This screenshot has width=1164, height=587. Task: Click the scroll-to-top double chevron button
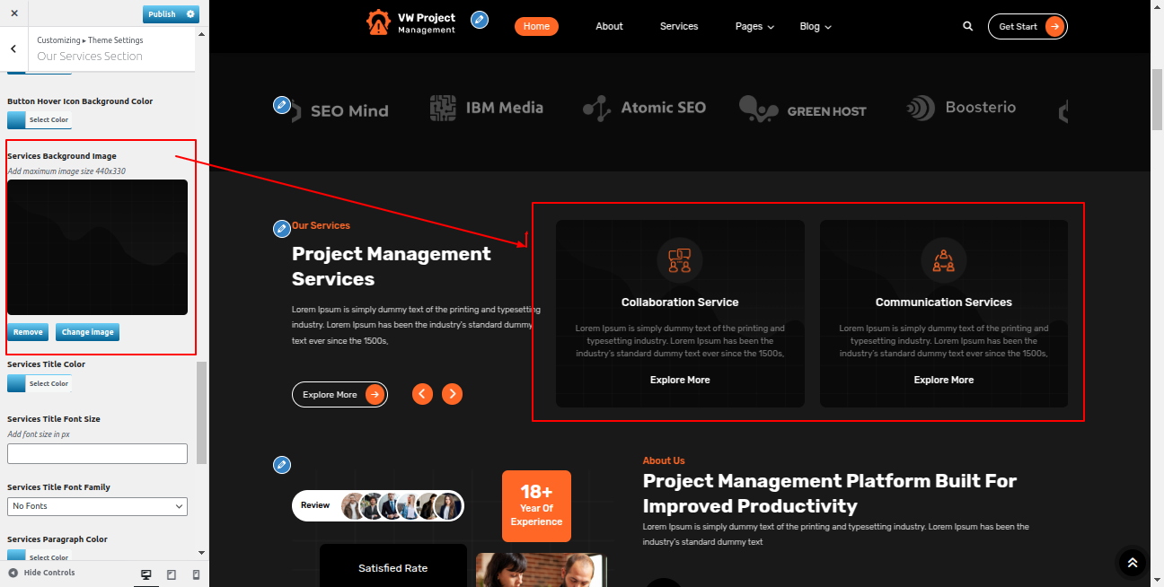coord(1132,563)
